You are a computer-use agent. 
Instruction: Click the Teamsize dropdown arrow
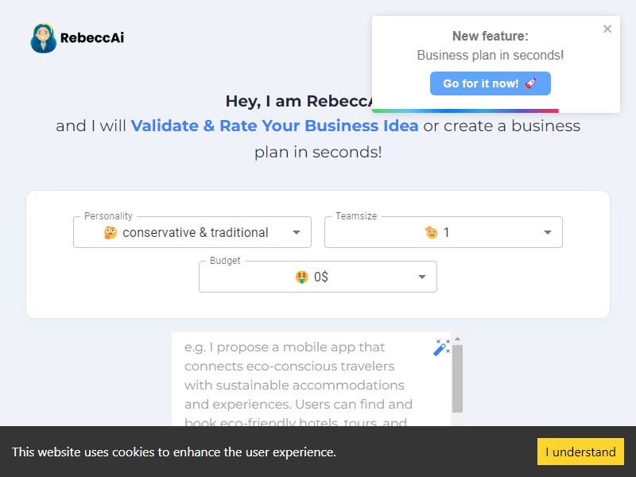(548, 233)
